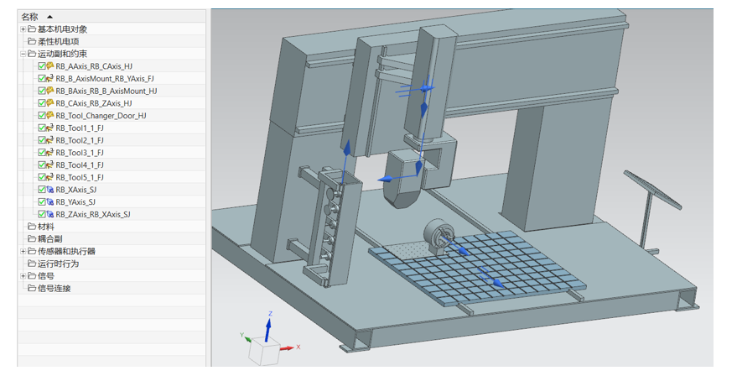Collapse the 运动副和约束 folder

[x=23, y=54]
